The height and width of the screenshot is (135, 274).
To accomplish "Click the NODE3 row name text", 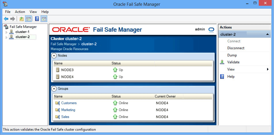I will point(67,70).
